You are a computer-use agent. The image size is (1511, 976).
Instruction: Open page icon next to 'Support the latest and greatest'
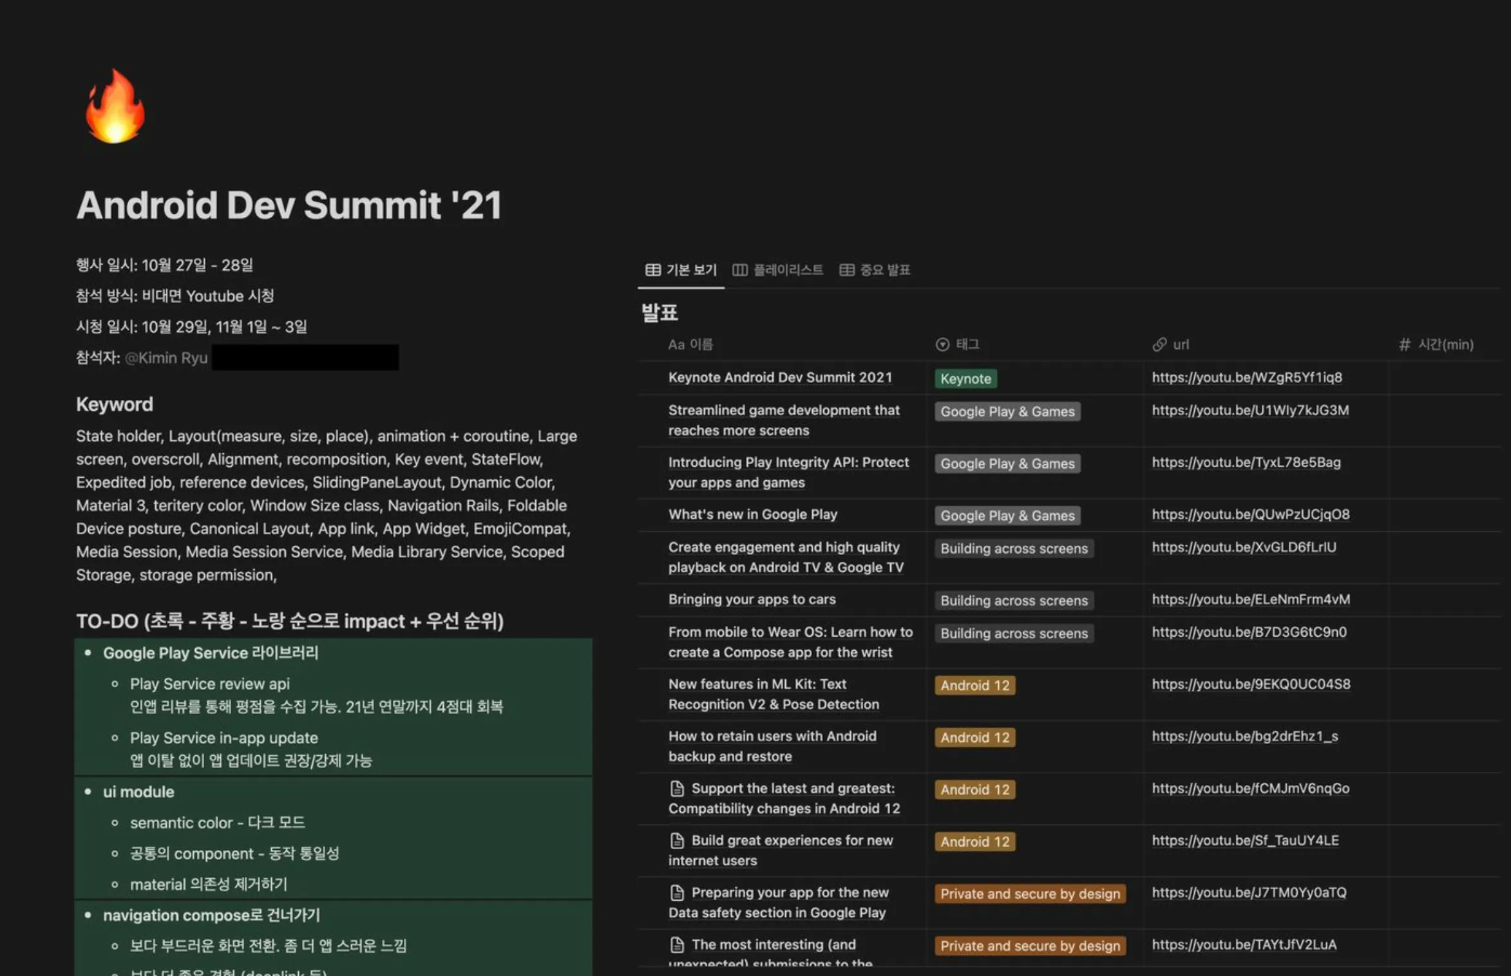tap(677, 789)
